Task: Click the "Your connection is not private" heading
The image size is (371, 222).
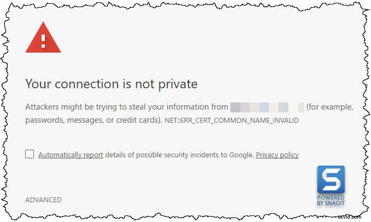Action: (111, 84)
